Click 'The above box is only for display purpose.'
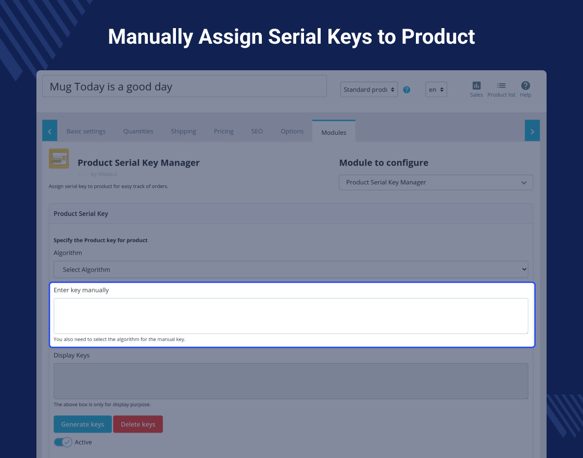 pyautogui.click(x=102, y=404)
